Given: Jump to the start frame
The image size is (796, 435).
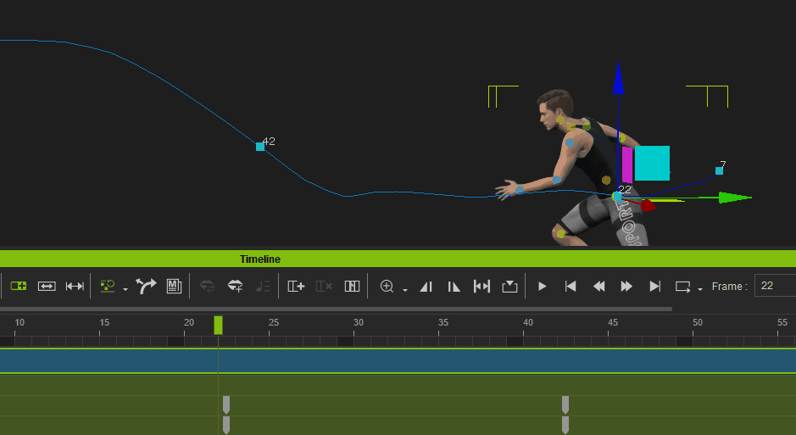Looking at the screenshot, I should click(571, 287).
